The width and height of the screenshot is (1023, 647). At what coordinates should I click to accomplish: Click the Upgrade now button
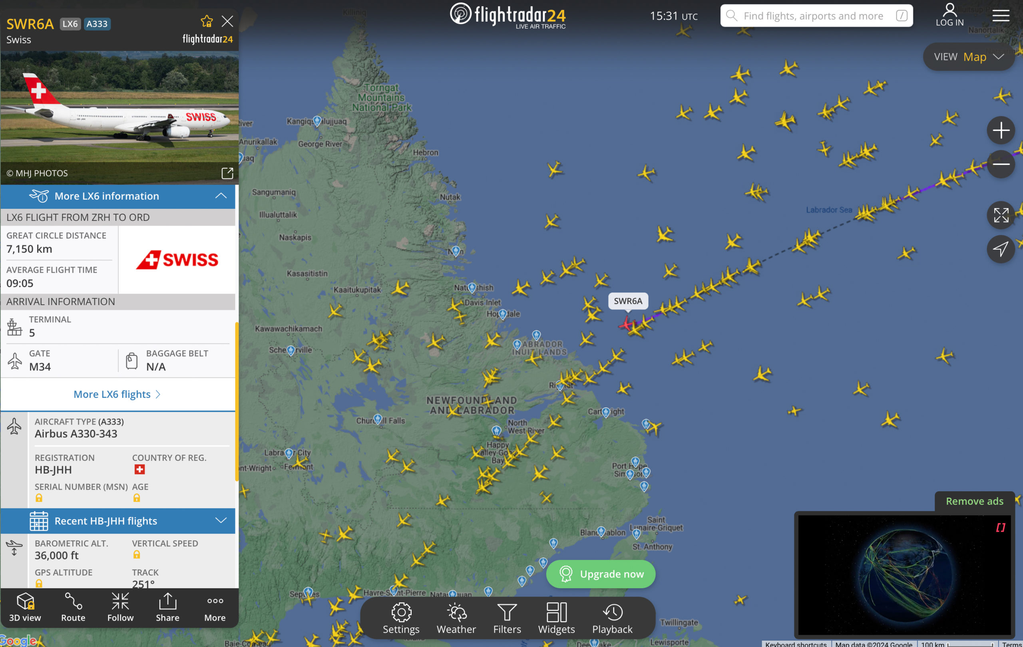(601, 574)
